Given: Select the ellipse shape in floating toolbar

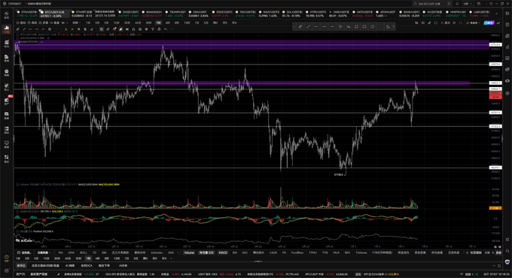Looking at the screenshot, I should tap(372, 26).
